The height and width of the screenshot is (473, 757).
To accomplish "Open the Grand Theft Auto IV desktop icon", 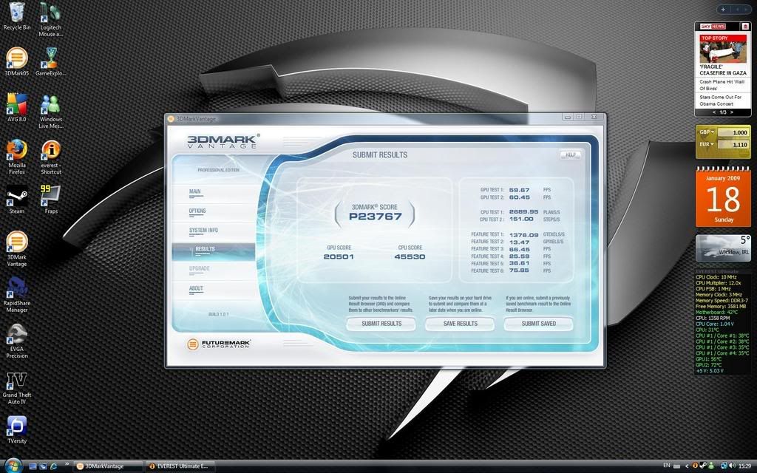I will tap(17, 387).
